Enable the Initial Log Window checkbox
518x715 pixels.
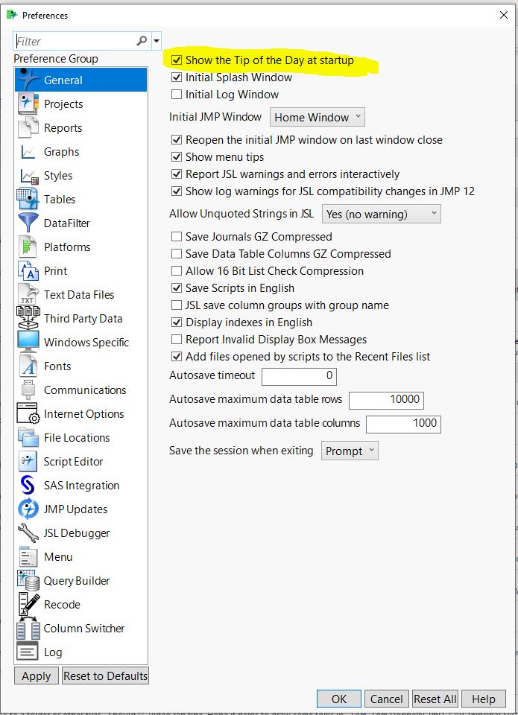[176, 95]
